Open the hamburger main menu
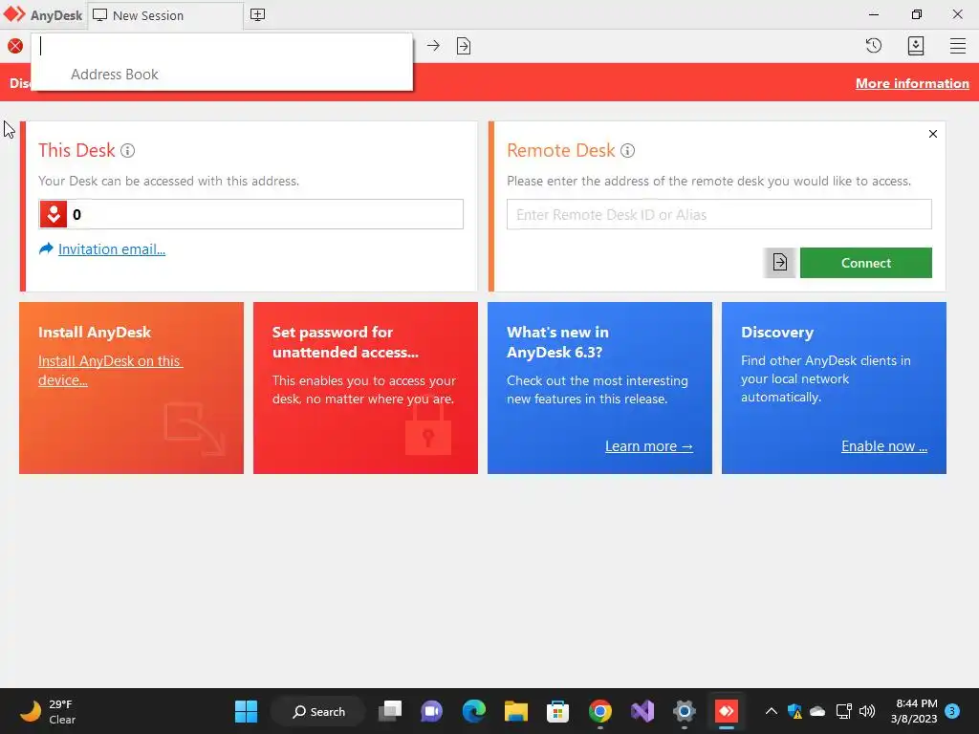Image resolution: width=979 pixels, height=734 pixels. [958, 46]
